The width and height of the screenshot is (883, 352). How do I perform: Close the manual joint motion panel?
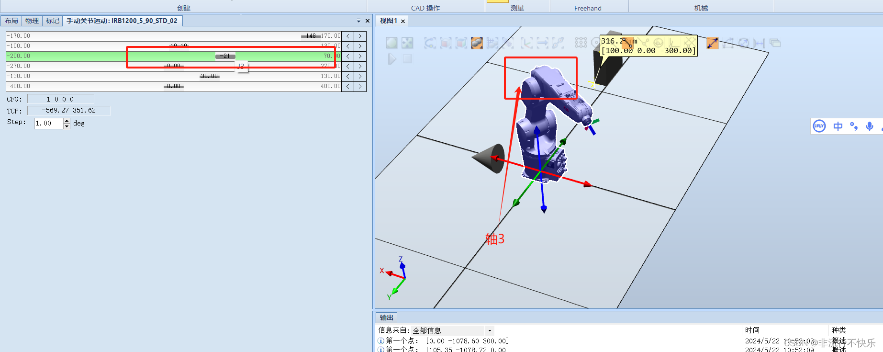pyautogui.click(x=368, y=21)
